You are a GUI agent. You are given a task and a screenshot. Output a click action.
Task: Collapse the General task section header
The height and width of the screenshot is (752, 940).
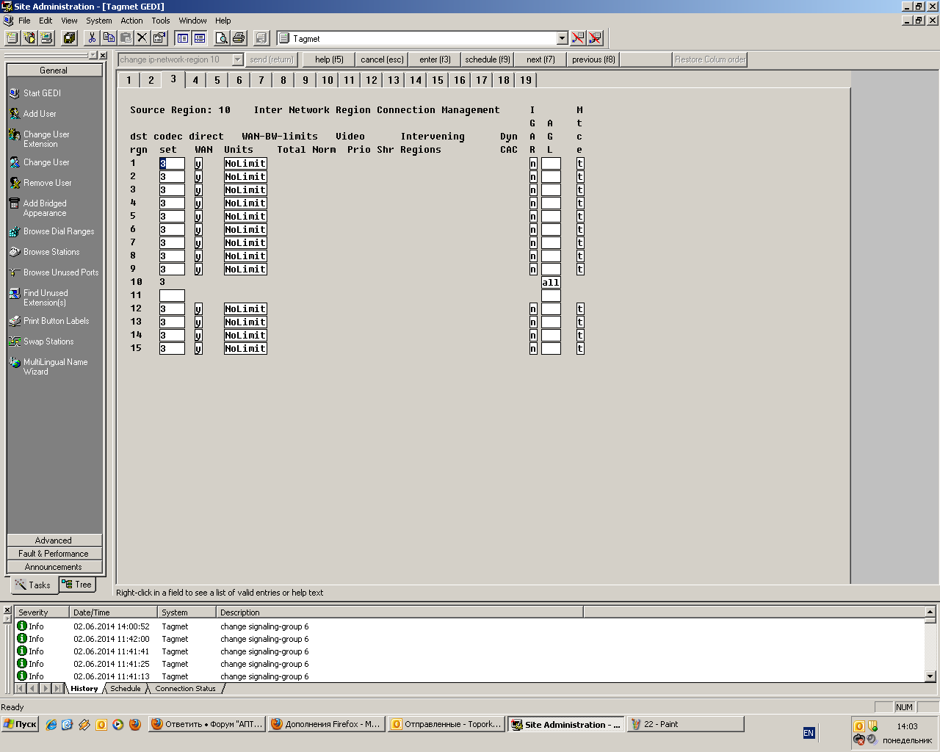pos(54,70)
